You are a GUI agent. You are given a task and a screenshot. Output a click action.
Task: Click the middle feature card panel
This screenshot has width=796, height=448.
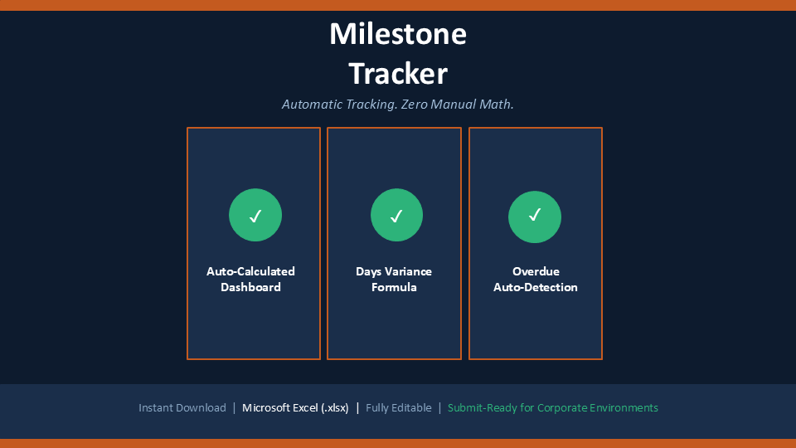394,243
